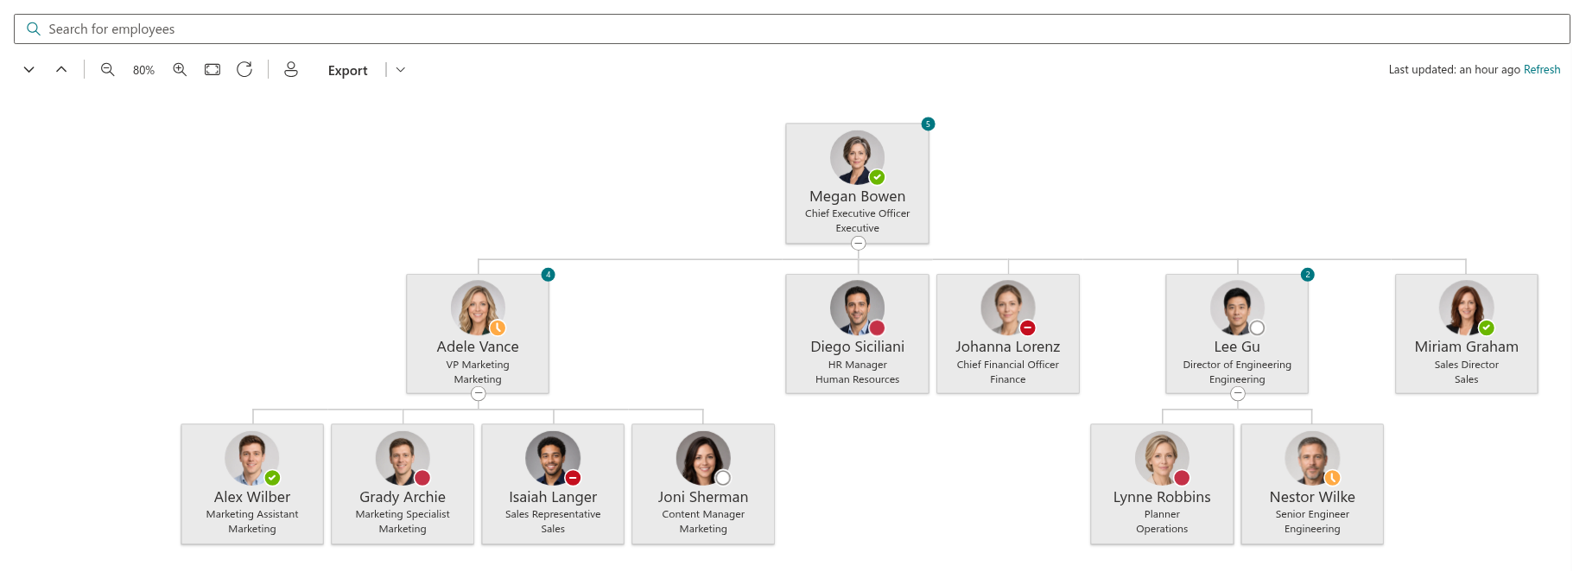Click the Last updated timestamp text
The height and width of the screenshot is (585, 1586).
[x=1454, y=70]
